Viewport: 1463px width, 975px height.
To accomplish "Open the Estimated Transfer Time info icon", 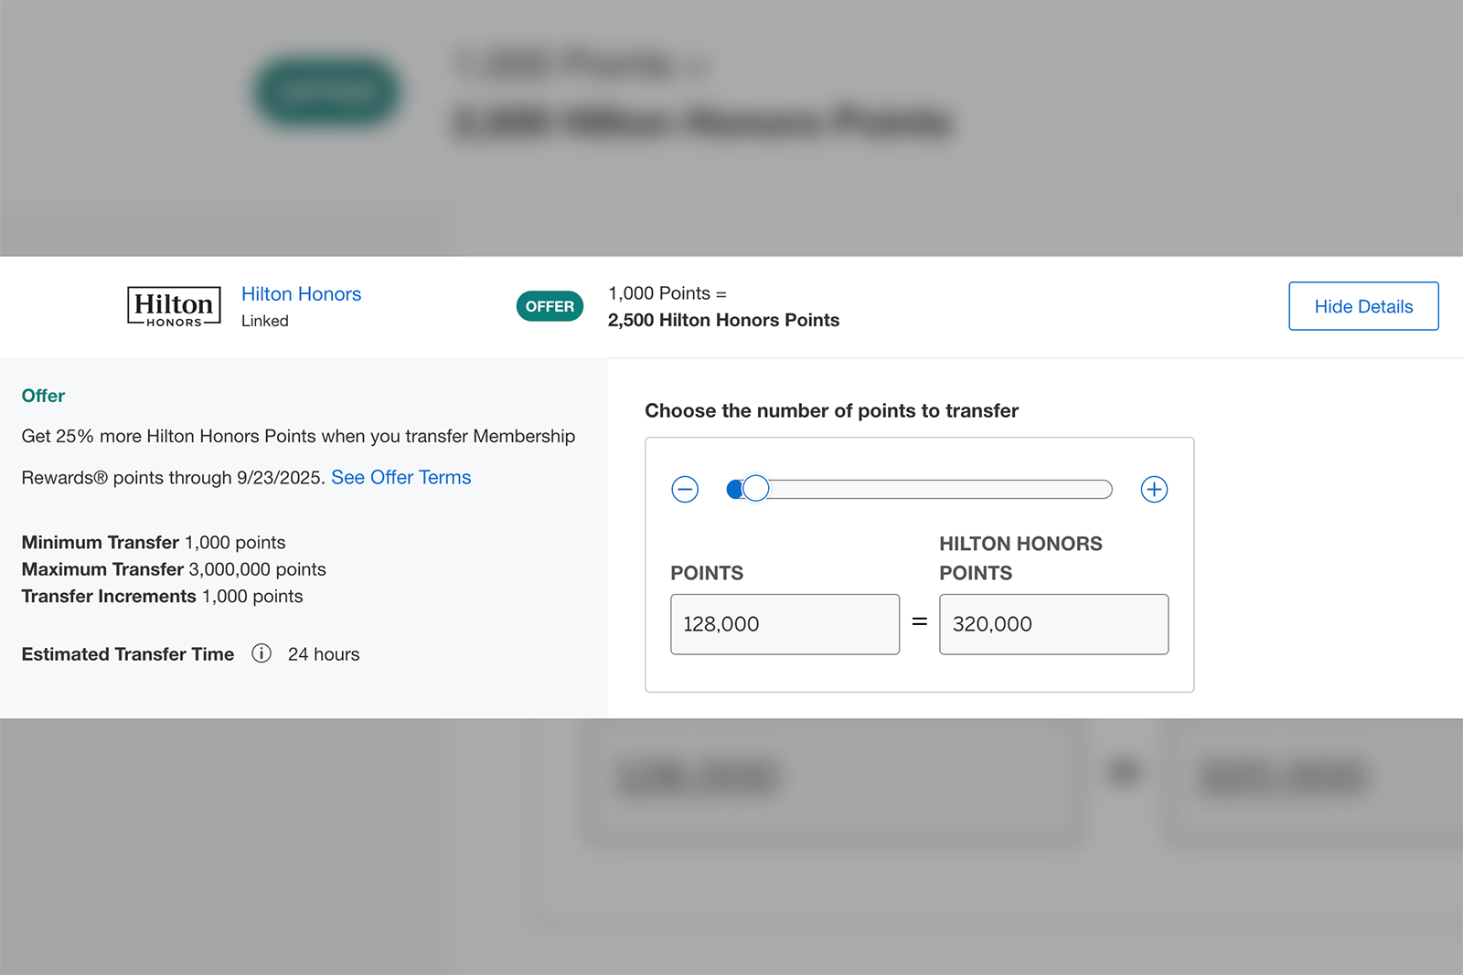I will point(262,653).
